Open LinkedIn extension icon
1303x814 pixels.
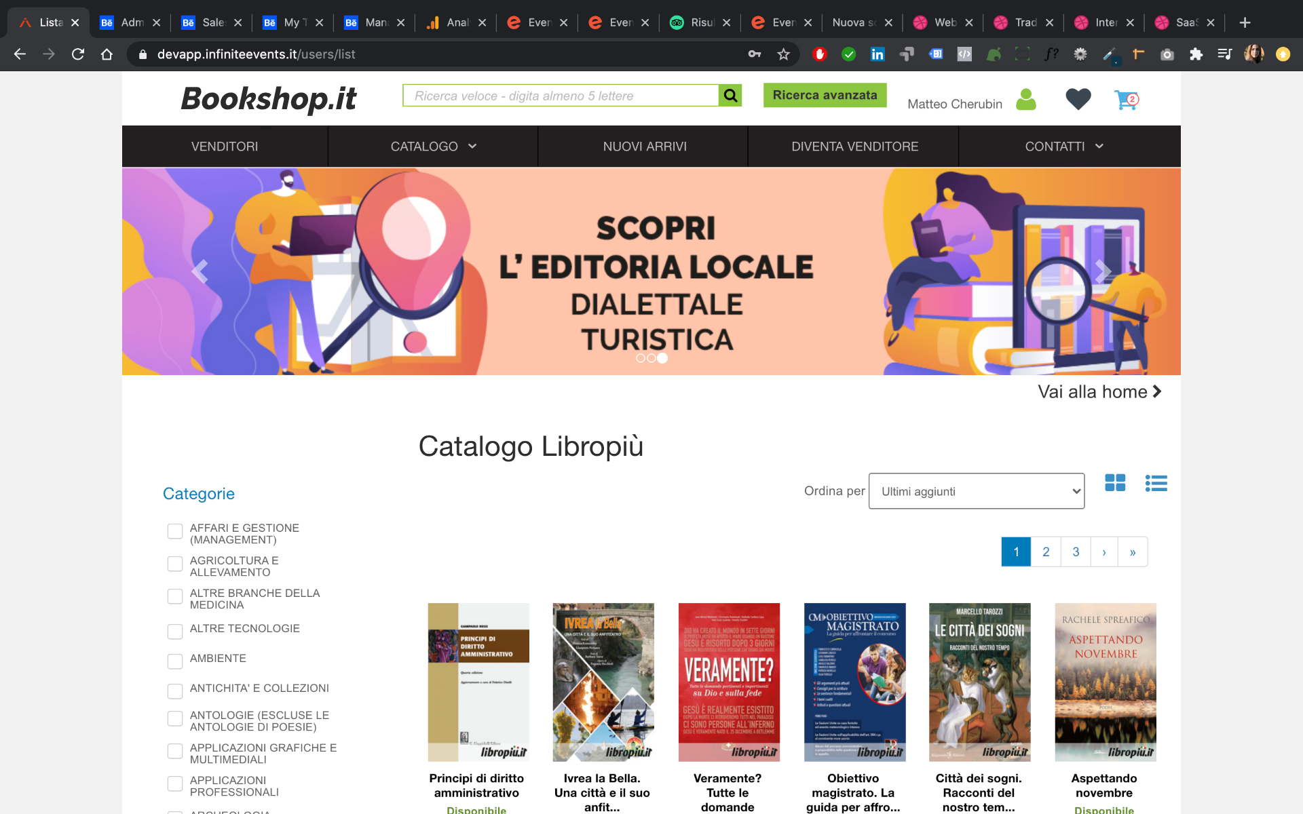click(x=877, y=54)
